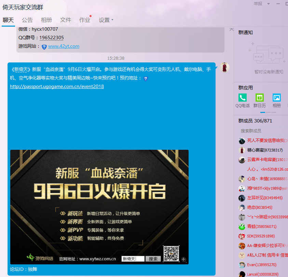Click the 群成员 306/871 header
The width and height of the screenshot is (288, 277).
[x=255, y=121]
